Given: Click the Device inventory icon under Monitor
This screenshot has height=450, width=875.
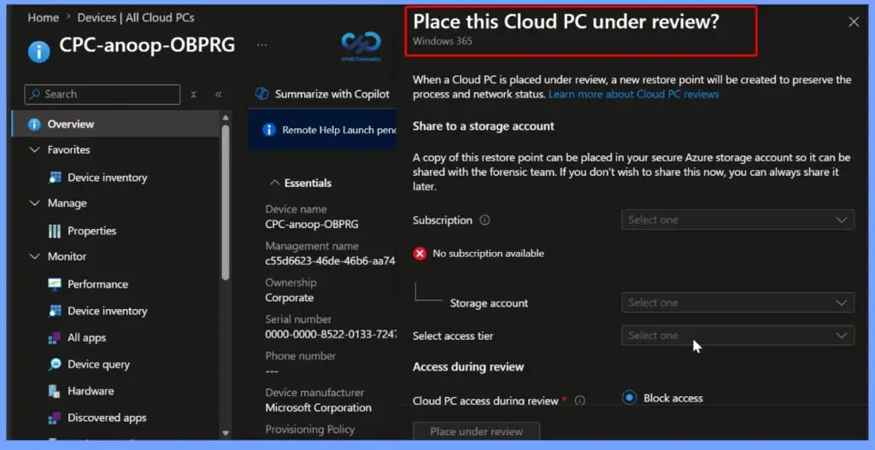Looking at the screenshot, I should [x=55, y=311].
